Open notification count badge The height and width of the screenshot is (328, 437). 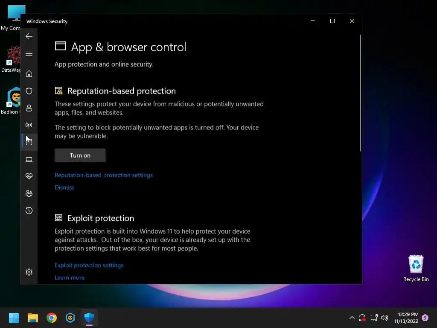(x=425, y=318)
